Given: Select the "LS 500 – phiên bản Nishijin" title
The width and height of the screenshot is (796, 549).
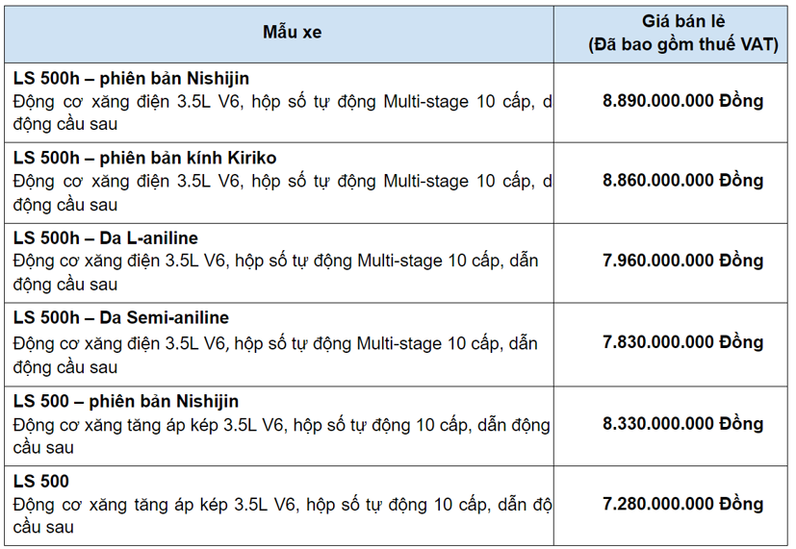Looking at the screenshot, I should coord(126,401).
